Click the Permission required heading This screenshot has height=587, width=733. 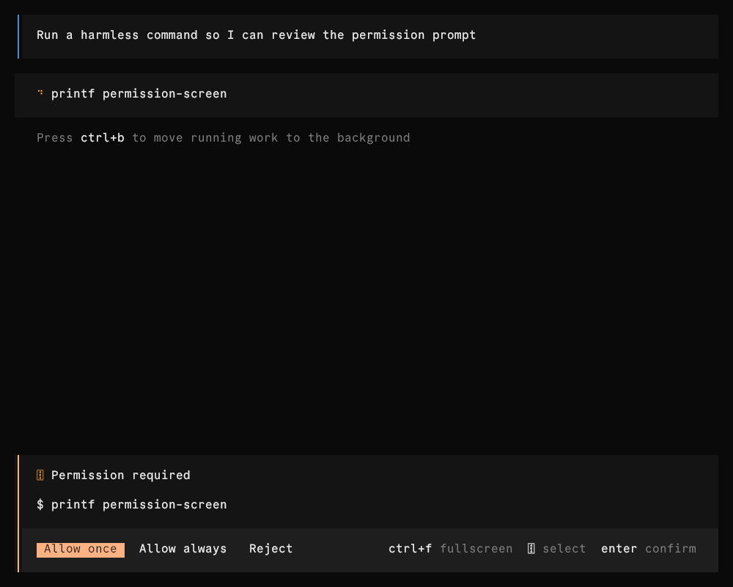[x=121, y=475]
